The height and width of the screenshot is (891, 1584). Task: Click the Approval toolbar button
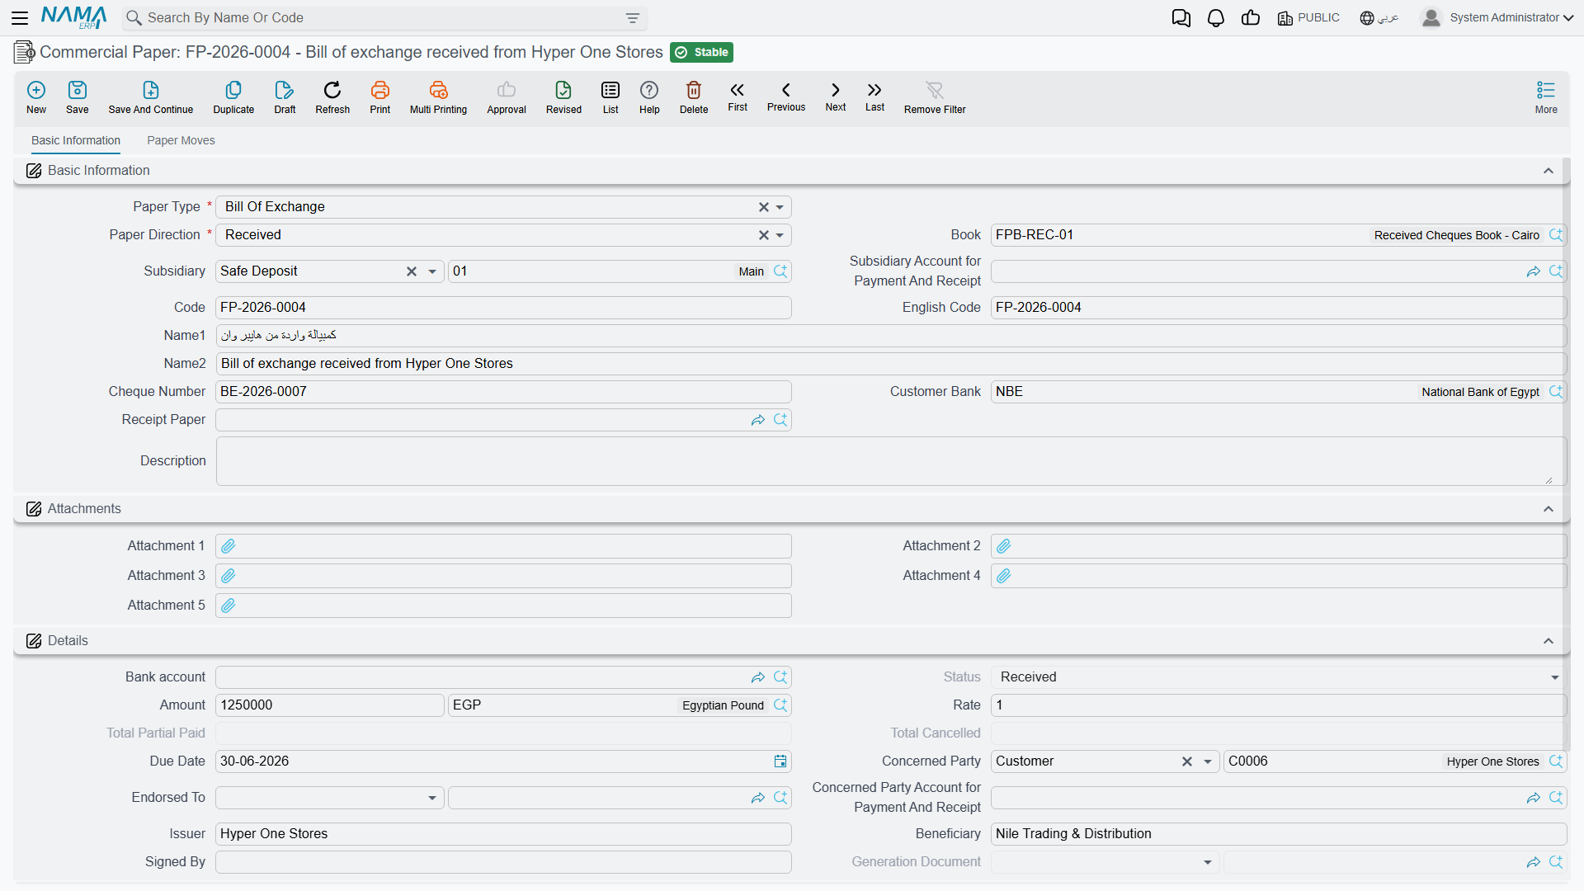tap(507, 97)
